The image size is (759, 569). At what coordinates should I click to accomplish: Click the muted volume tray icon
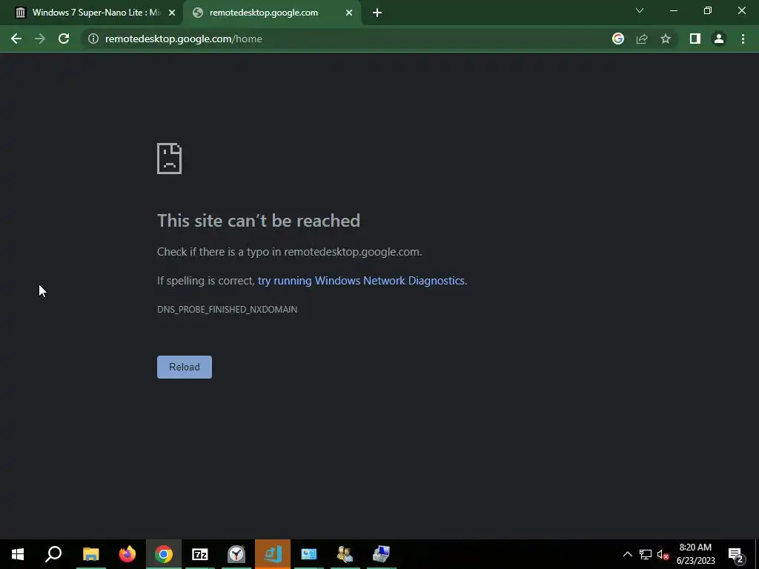coord(663,554)
